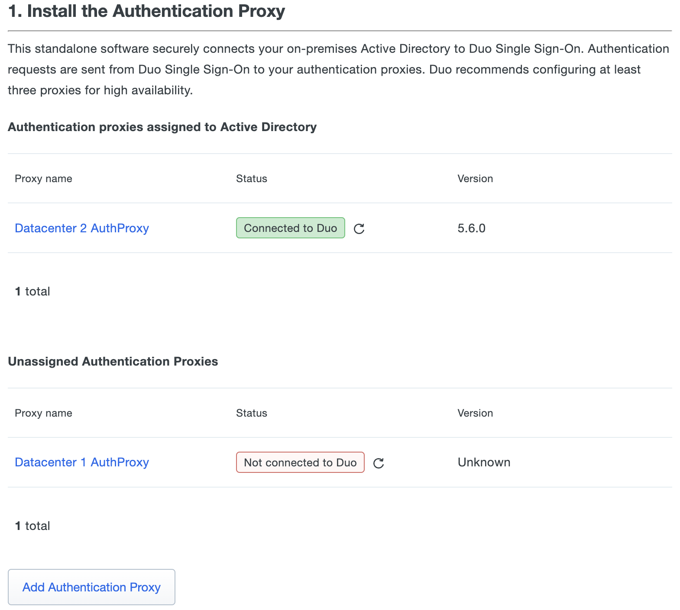Click Proxy name header in unassigned proxies table
Viewport: 680px width, 610px height.
pos(43,413)
